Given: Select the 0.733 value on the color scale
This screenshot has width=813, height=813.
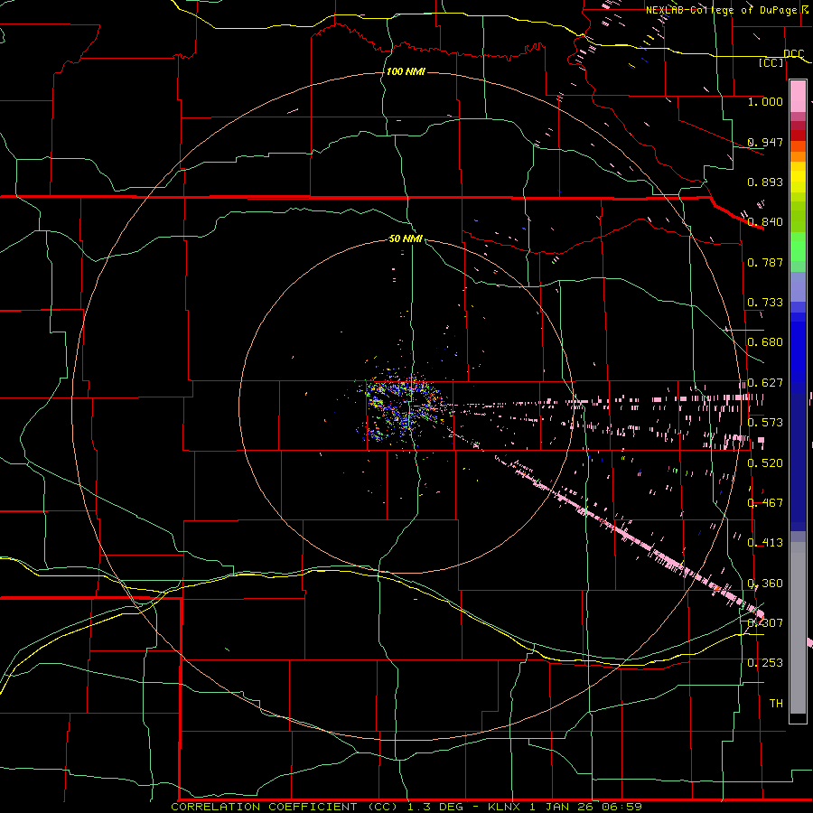Looking at the screenshot, I should click(x=765, y=302).
